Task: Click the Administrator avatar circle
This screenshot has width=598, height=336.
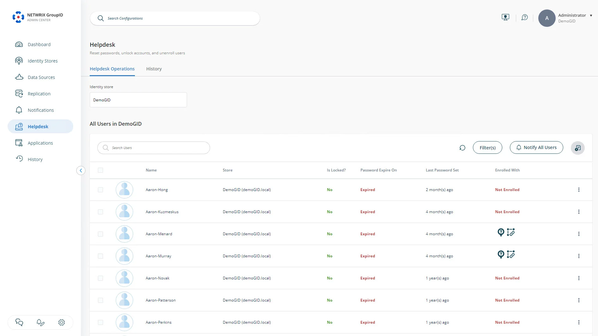Action: pos(547,18)
